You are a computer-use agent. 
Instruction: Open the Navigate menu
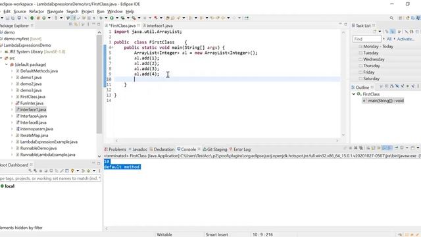(55, 12)
